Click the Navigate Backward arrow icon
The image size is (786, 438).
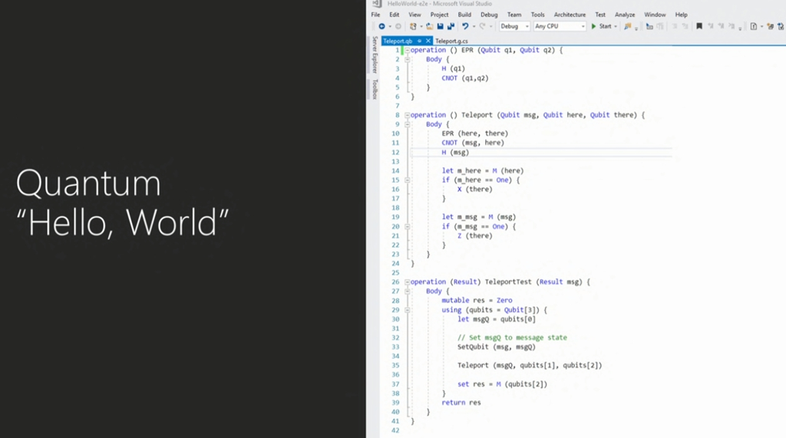(382, 27)
